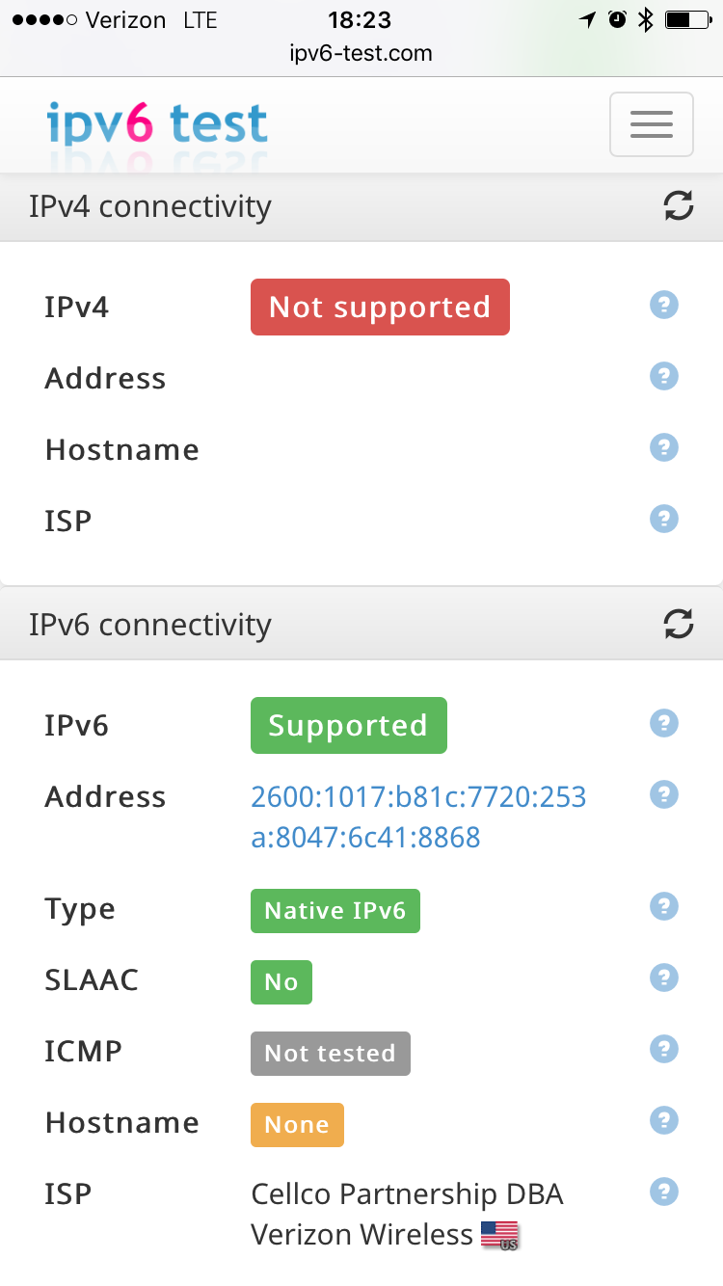The image size is (723, 1286).
Task: Show help for IPv6 ISP row
Action: (x=663, y=1192)
